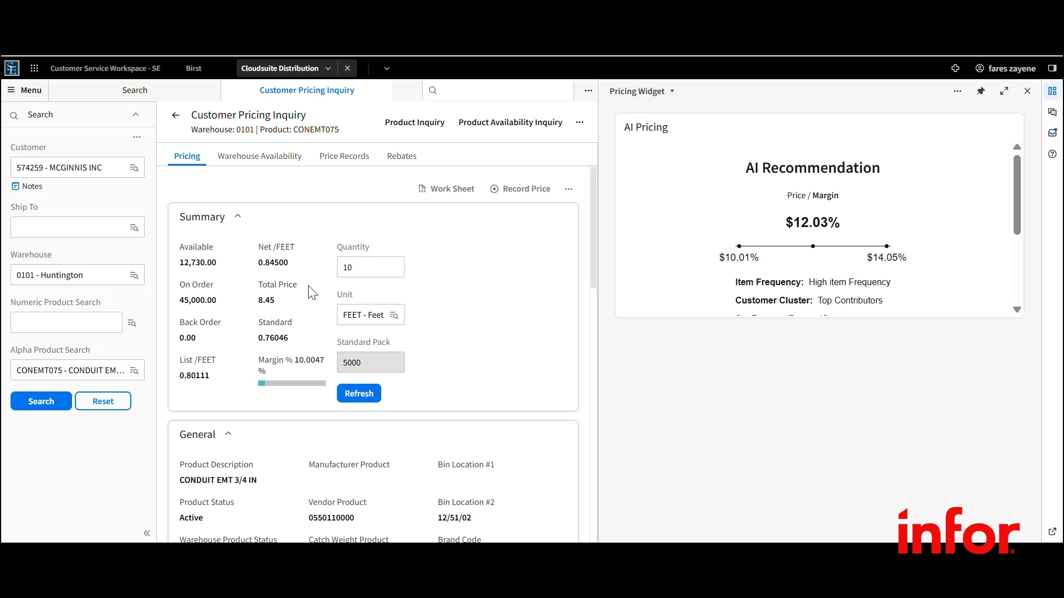Click the widgets layout icon in right sidebar
The height and width of the screenshot is (598, 1064).
point(1052,91)
